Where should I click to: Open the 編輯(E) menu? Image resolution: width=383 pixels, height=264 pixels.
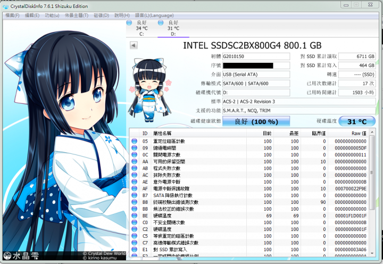[x=32, y=15]
